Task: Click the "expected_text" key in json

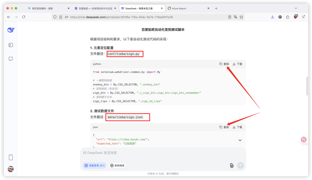Action: [108, 144]
